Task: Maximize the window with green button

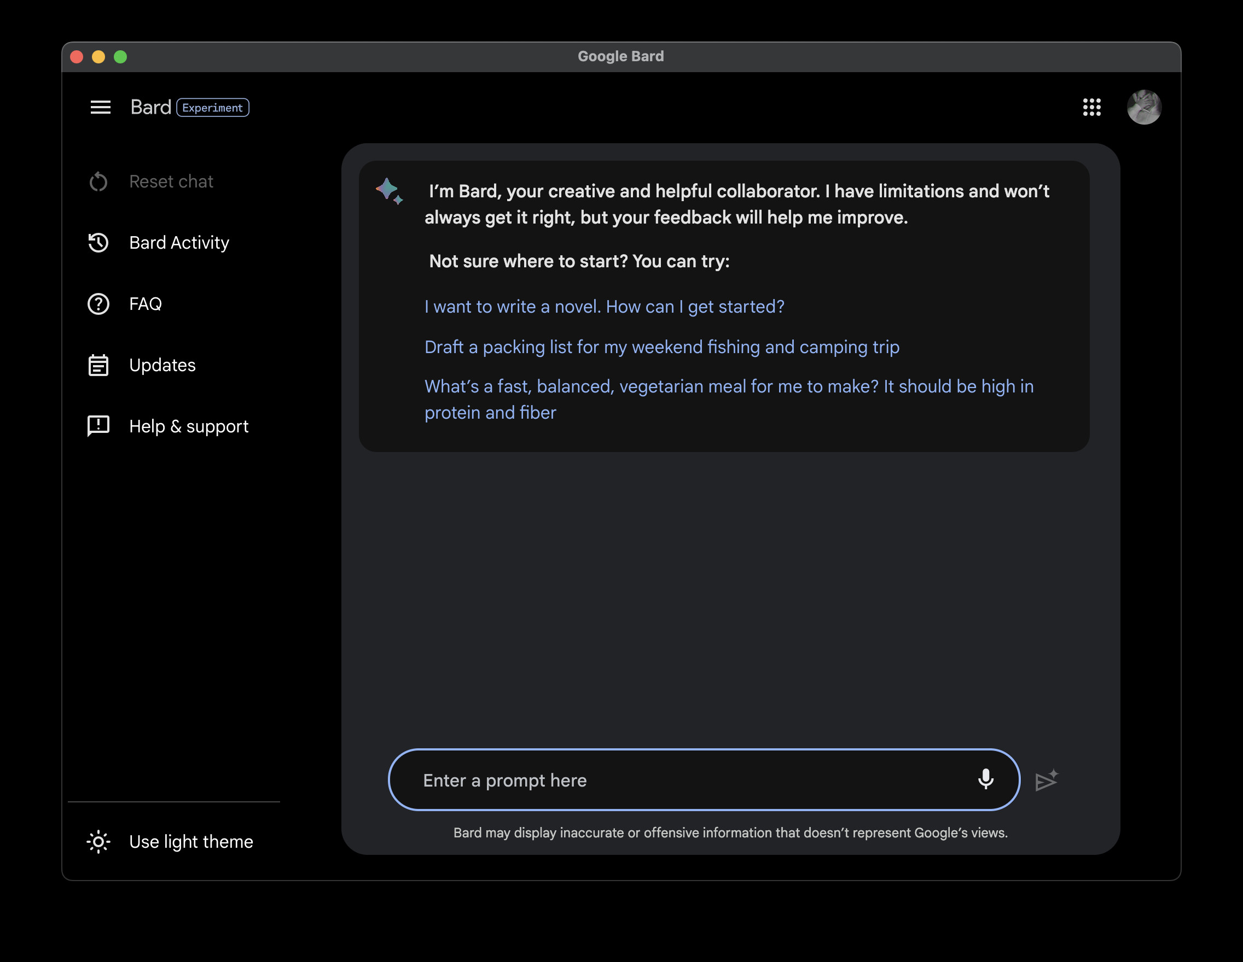Action: (120, 57)
